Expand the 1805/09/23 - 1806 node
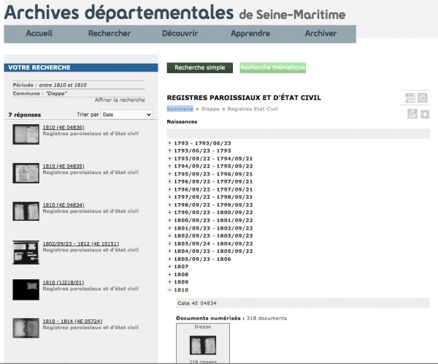Viewport: 438px width, 364px height. click(169, 259)
